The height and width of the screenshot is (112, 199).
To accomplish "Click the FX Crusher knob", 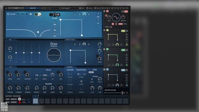I will (x=27, y=75).
